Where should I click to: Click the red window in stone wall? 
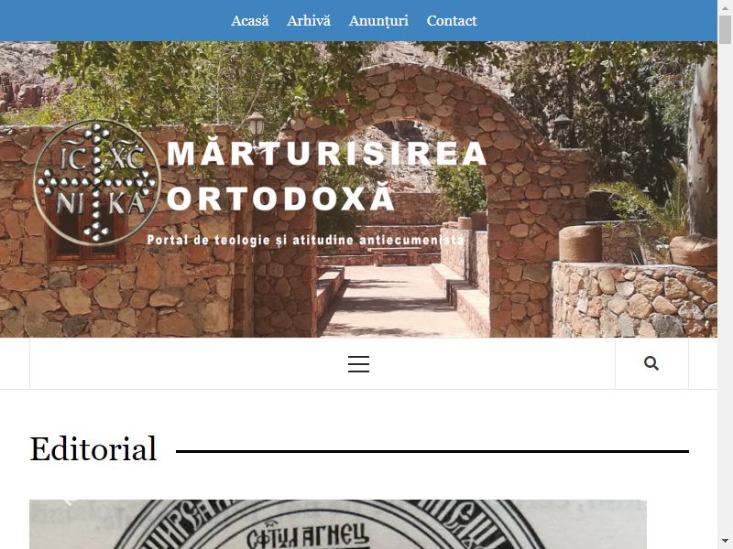pyautogui.click(x=86, y=236)
